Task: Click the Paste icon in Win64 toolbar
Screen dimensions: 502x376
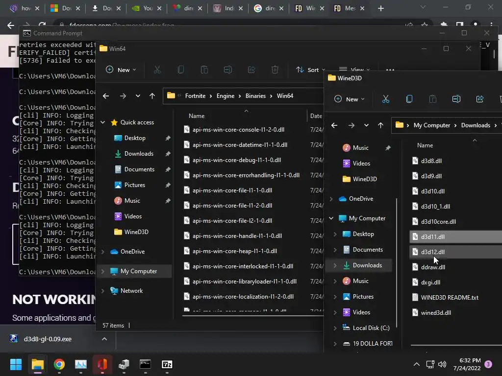Action: (x=204, y=70)
